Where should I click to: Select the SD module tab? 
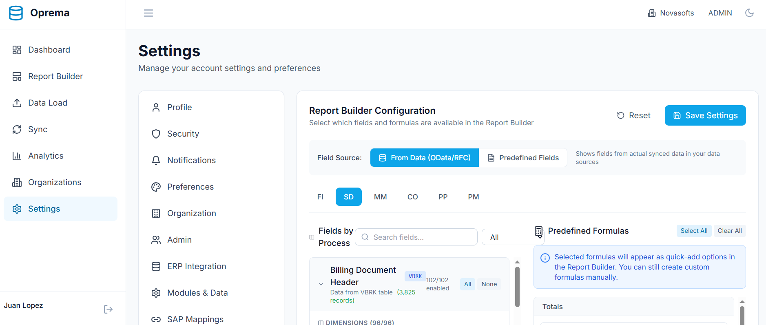pyautogui.click(x=349, y=197)
